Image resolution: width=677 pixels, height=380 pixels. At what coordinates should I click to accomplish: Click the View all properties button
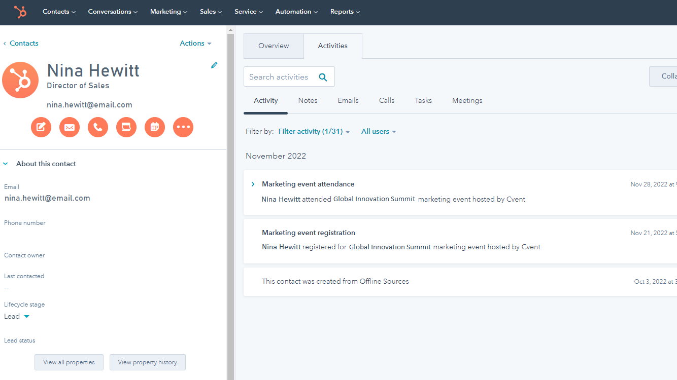point(69,362)
